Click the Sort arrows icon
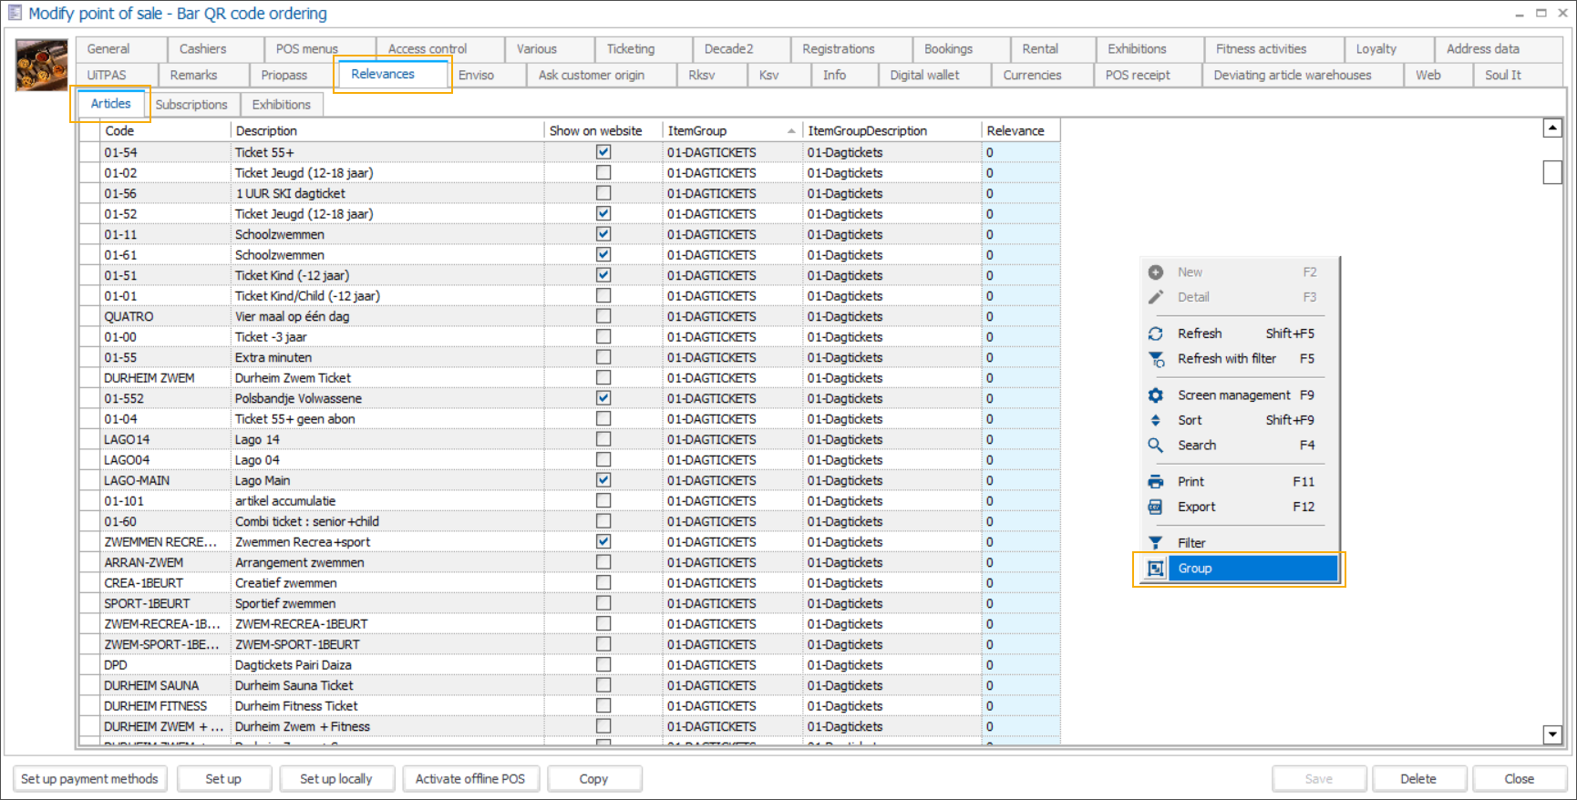The width and height of the screenshot is (1577, 800). pos(1155,420)
